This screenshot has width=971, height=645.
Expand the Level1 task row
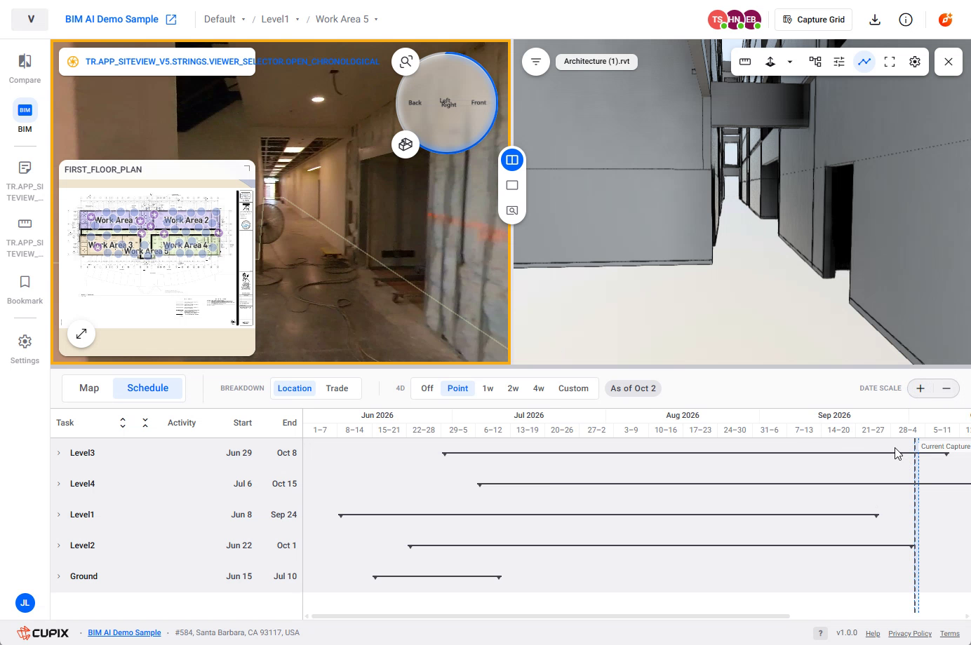click(x=59, y=515)
